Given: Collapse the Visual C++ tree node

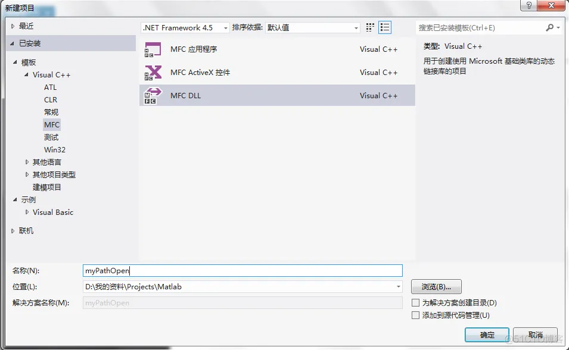Looking at the screenshot, I should point(26,75).
